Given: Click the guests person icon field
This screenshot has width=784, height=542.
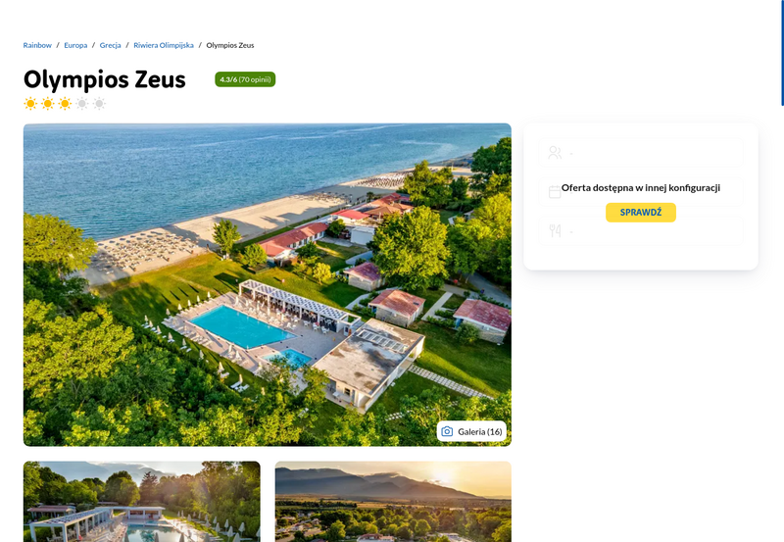Looking at the screenshot, I should pos(641,153).
